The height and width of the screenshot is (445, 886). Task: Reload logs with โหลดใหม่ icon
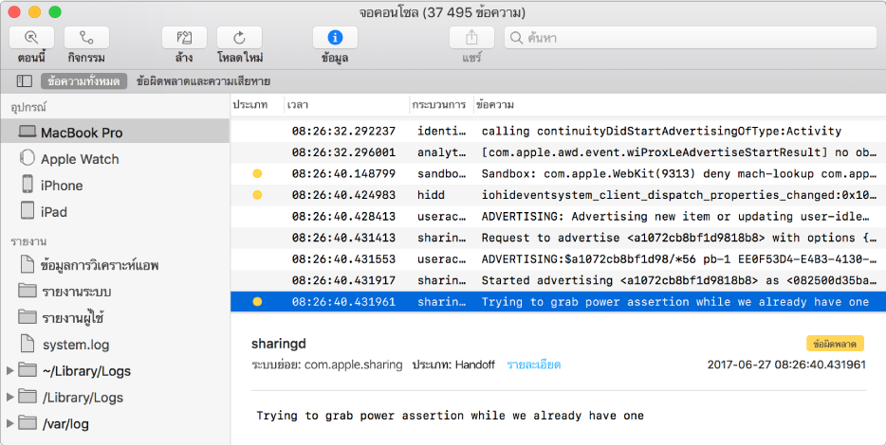[240, 38]
